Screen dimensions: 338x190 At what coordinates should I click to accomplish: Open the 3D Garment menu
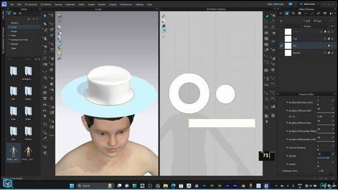31,4
